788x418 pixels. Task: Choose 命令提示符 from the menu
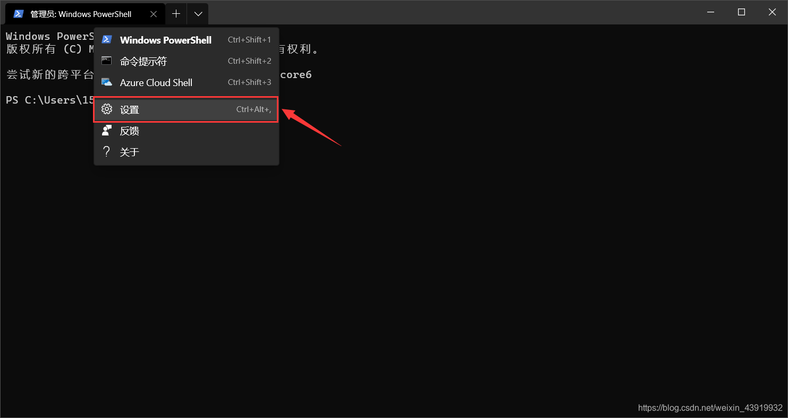187,61
